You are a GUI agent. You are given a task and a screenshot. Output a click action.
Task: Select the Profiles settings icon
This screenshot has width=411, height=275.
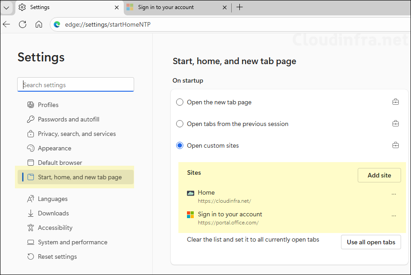(x=30, y=105)
